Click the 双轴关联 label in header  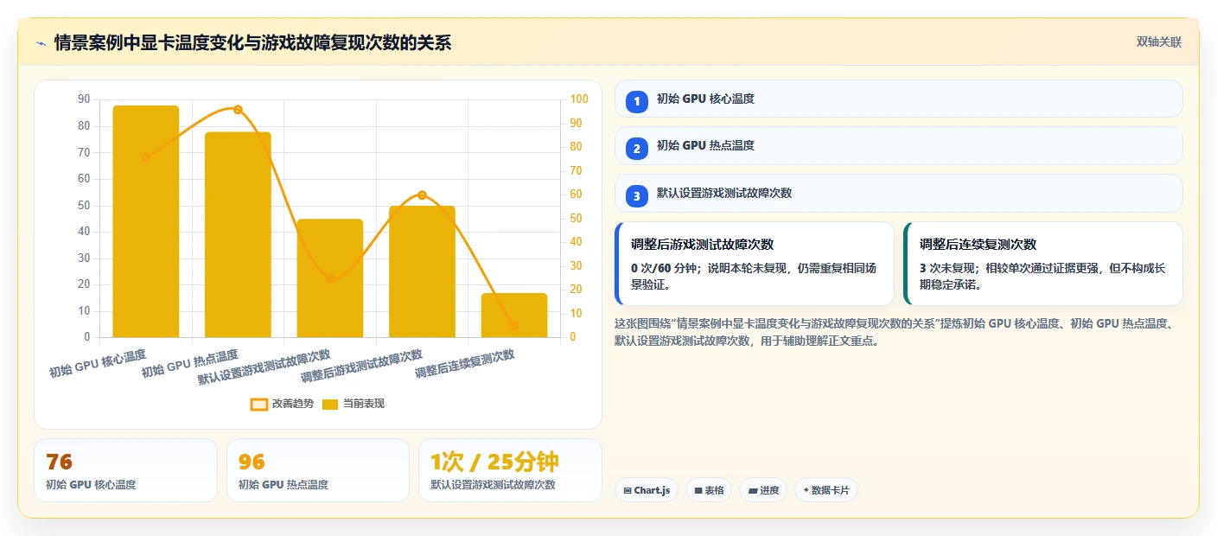[x=1158, y=42]
